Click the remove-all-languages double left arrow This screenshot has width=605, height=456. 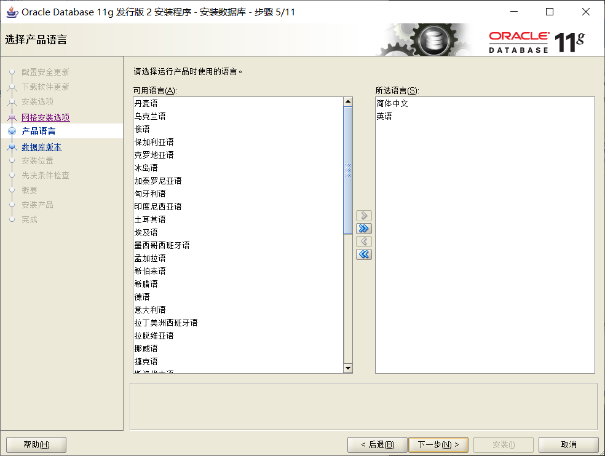click(364, 254)
